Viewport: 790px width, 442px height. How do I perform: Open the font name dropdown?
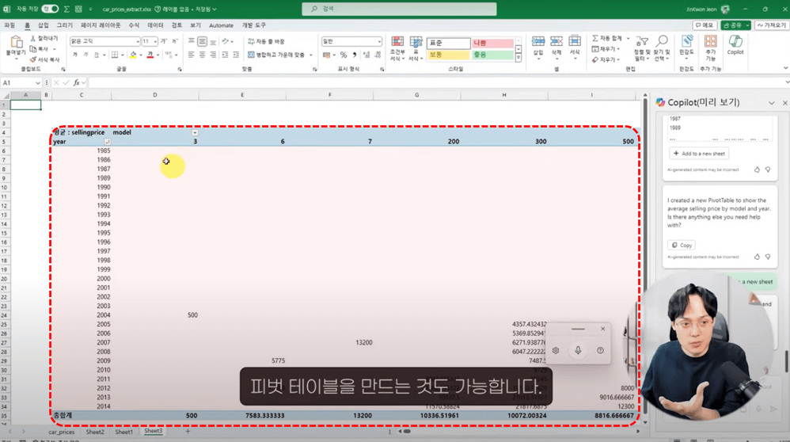[x=138, y=41]
